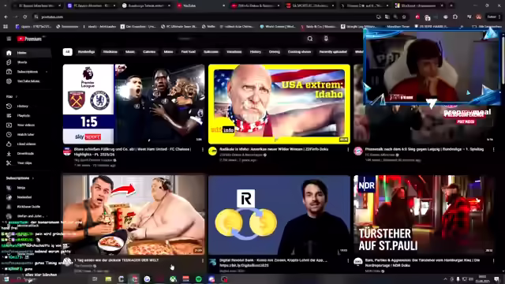Go to the YouTube Premium logo home

click(x=30, y=39)
